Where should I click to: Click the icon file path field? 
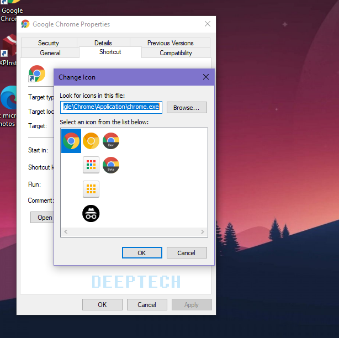[x=111, y=107]
